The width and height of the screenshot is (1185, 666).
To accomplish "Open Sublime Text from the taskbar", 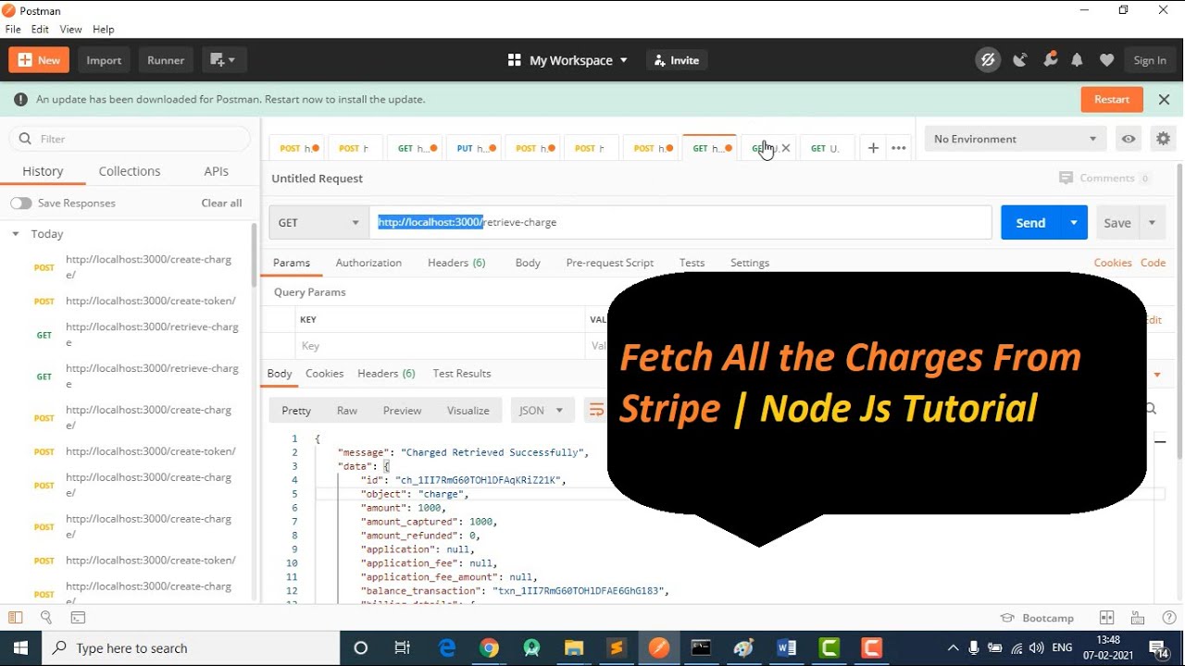I will click(x=617, y=647).
